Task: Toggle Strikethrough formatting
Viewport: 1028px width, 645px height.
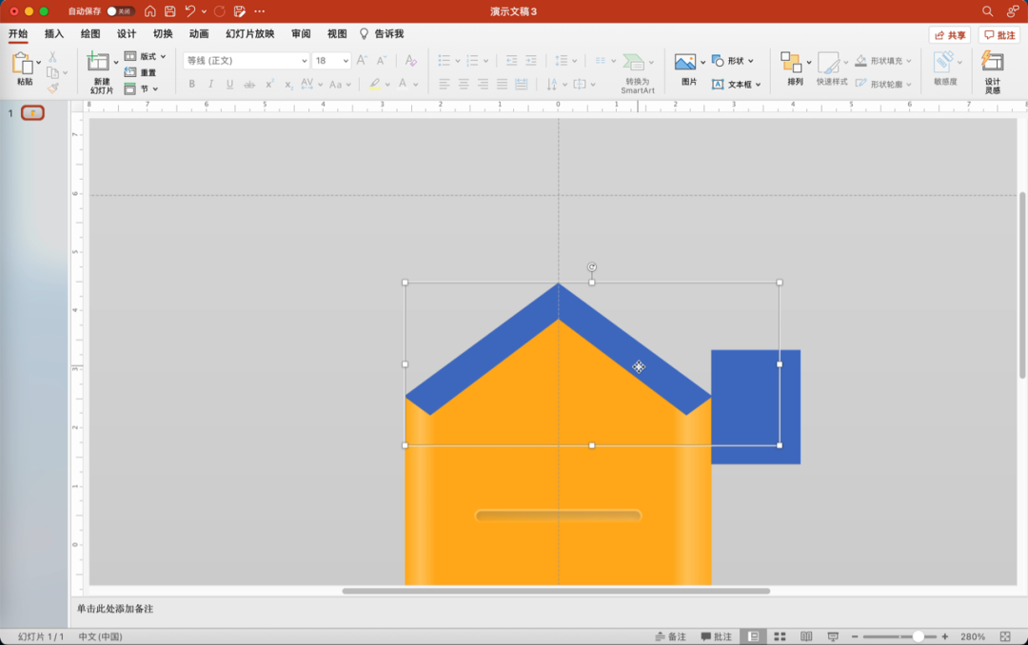Action: [x=249, y=84]
